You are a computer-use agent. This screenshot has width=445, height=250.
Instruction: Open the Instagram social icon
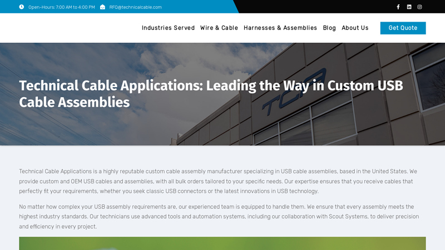419,7
